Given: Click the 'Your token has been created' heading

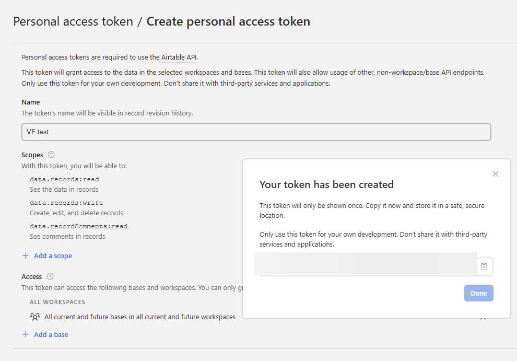Looking at the screenshot, I should [326, 184].
